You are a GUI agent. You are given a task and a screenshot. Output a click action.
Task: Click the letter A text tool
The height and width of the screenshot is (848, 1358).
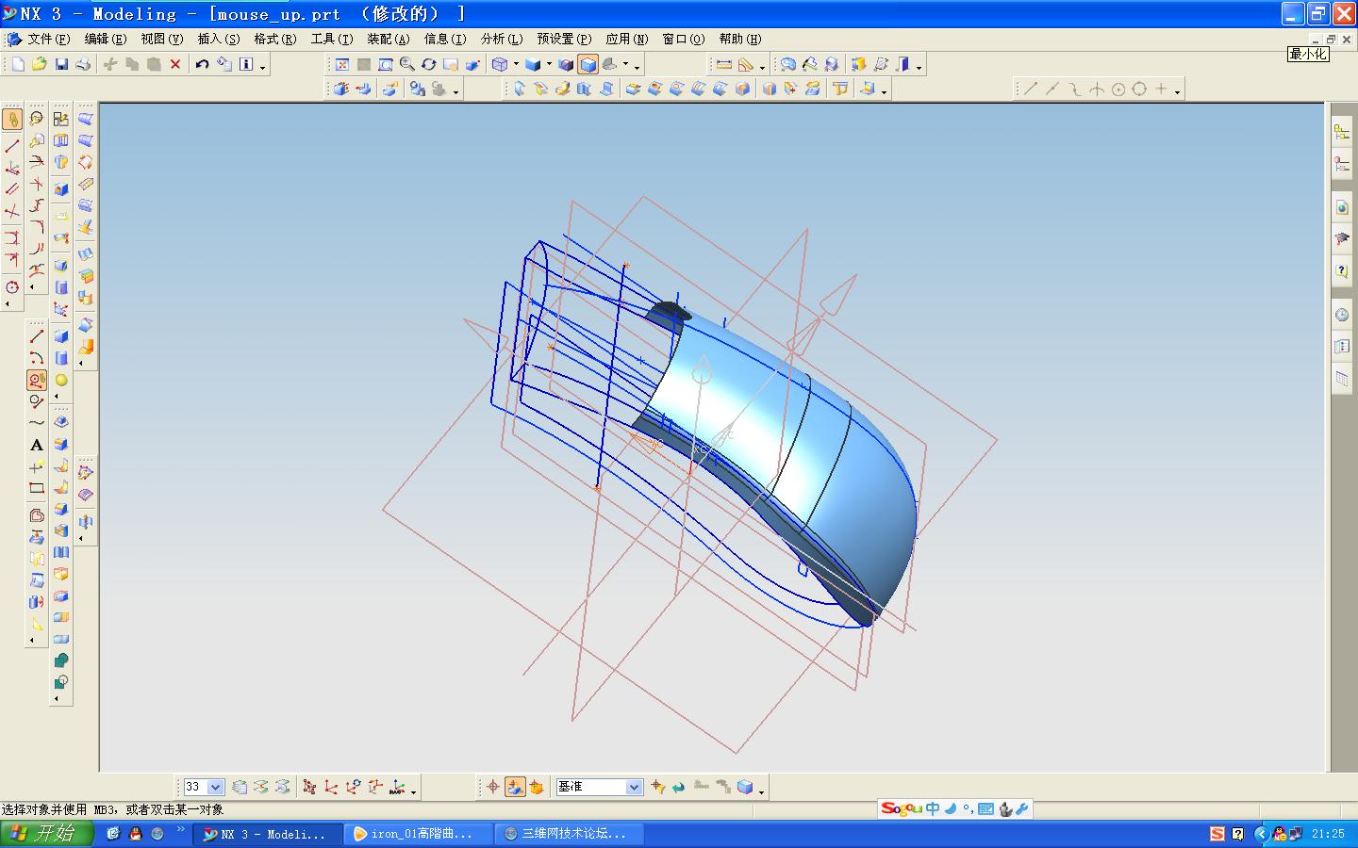37,445
